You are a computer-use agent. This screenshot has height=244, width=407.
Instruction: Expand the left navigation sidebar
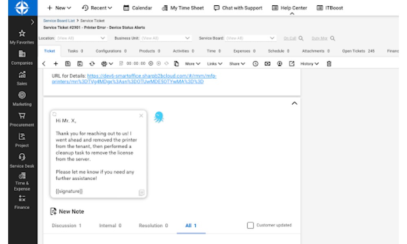pyautogui.click(x=32, y=22)
